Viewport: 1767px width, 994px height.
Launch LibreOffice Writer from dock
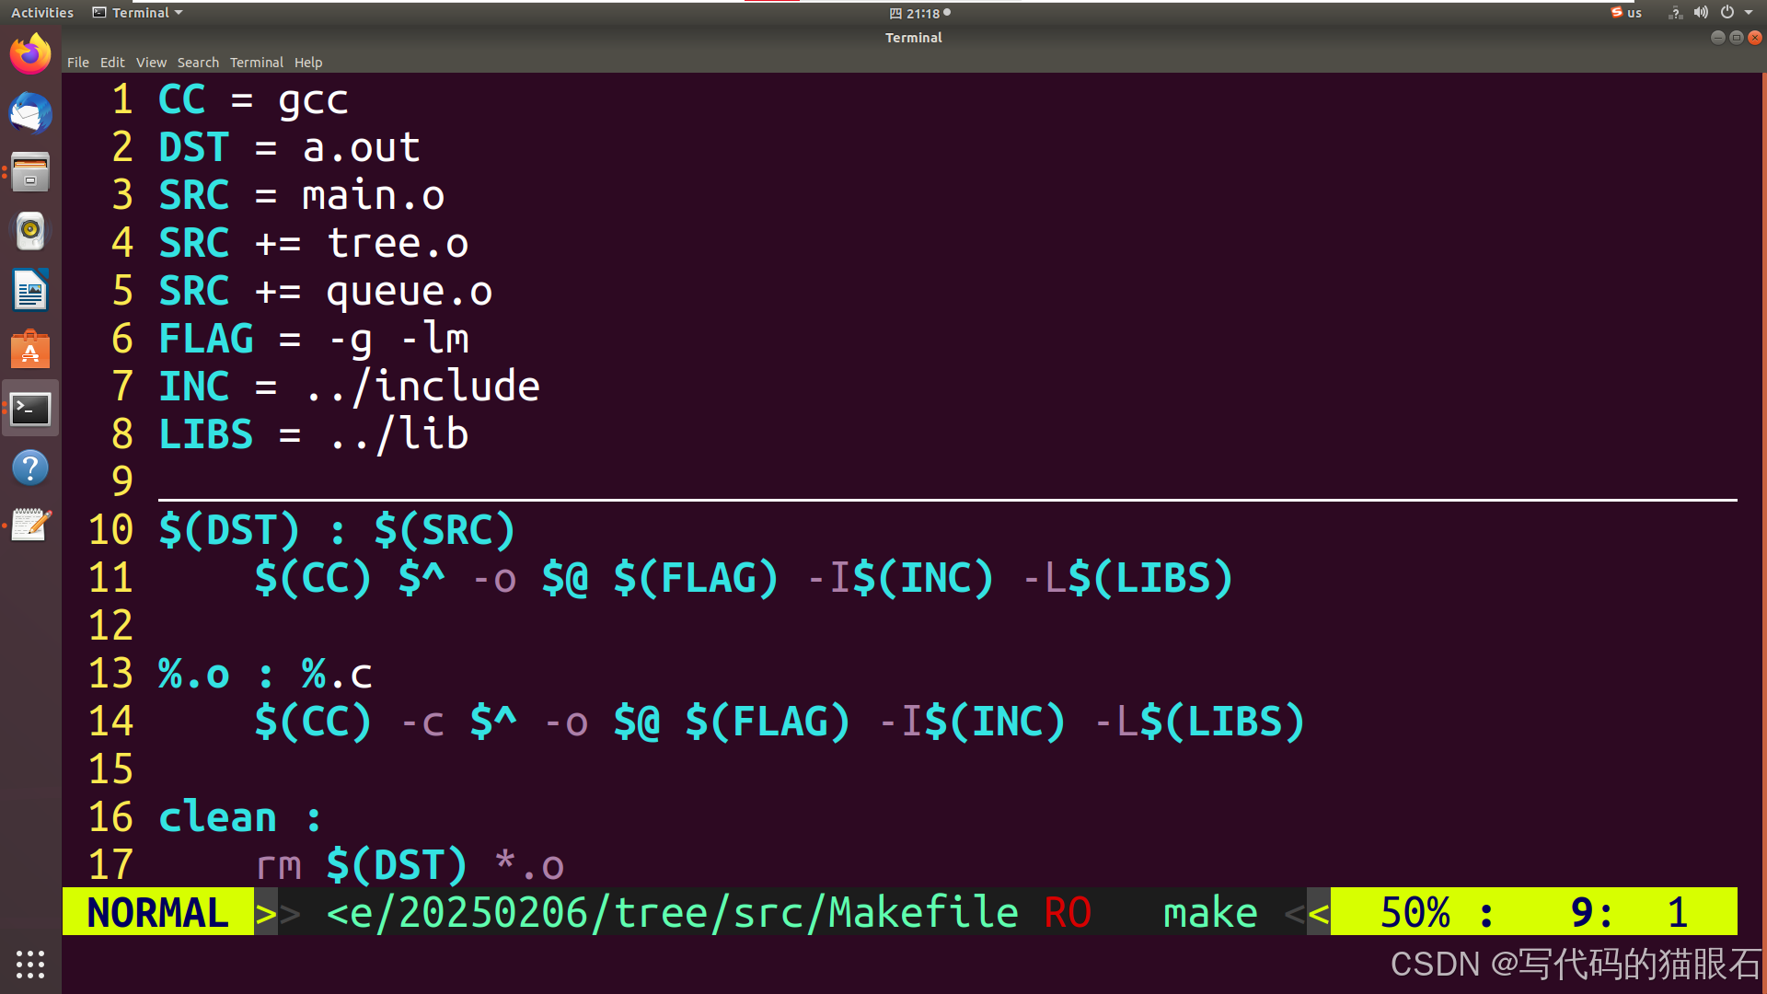pos(30,291)
